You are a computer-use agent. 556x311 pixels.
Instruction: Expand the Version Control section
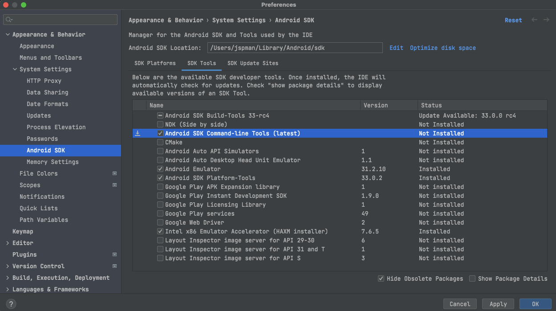(8, 266)
